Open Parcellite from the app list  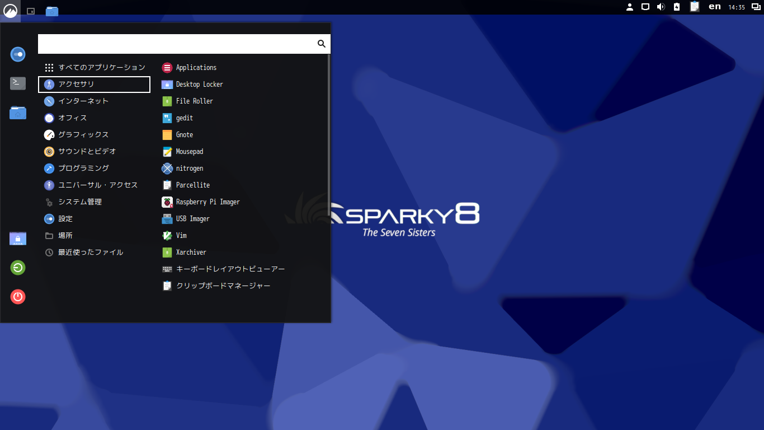coord(242,185)
